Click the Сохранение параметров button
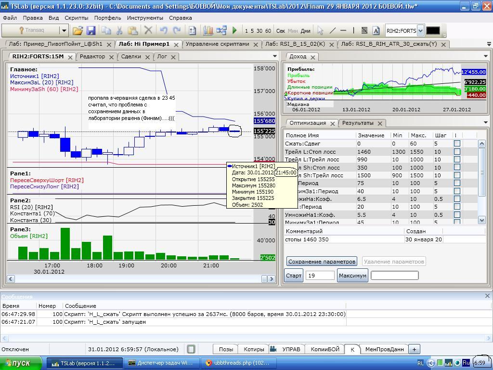The image size is (493, 370). pos(321,262)
